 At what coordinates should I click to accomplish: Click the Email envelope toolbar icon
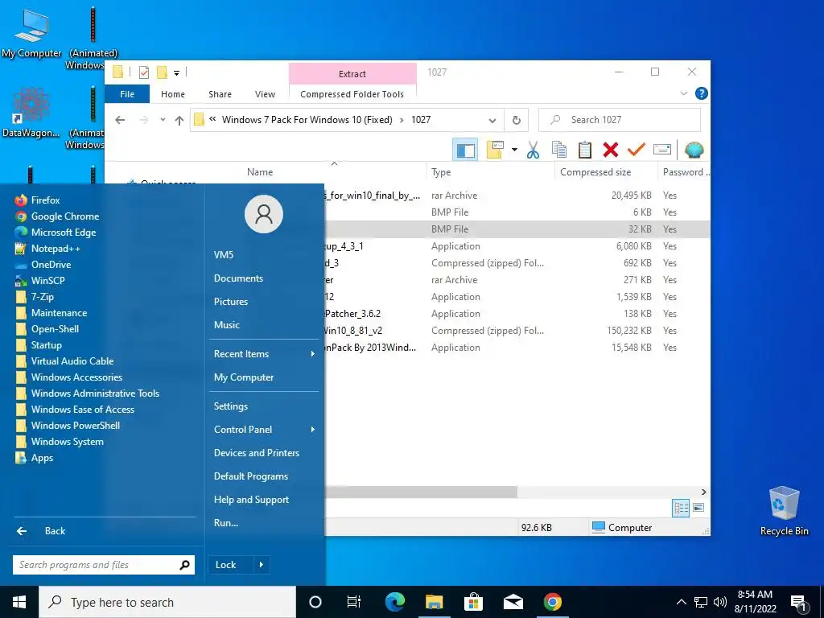pos(662,150)
